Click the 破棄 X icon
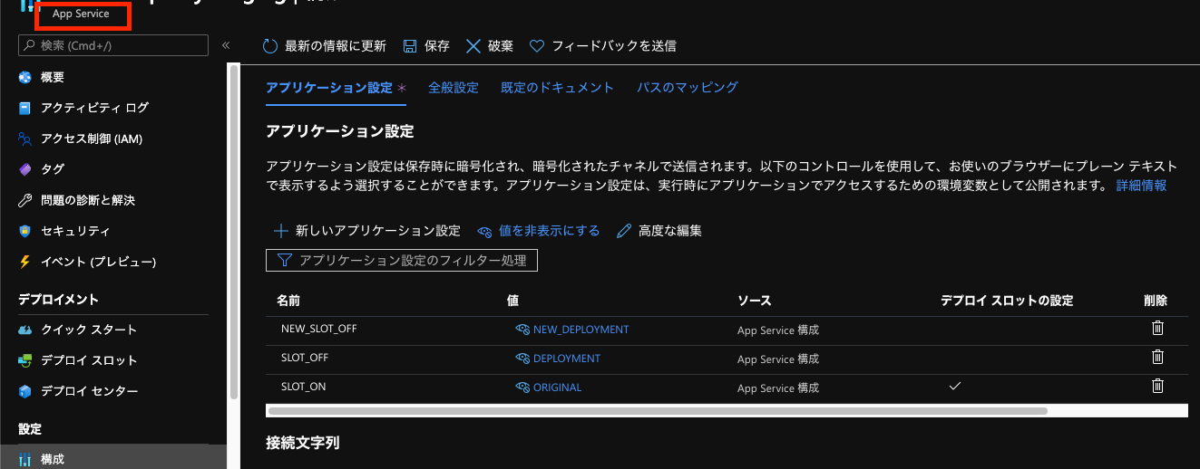 click(x=473, y=45)
